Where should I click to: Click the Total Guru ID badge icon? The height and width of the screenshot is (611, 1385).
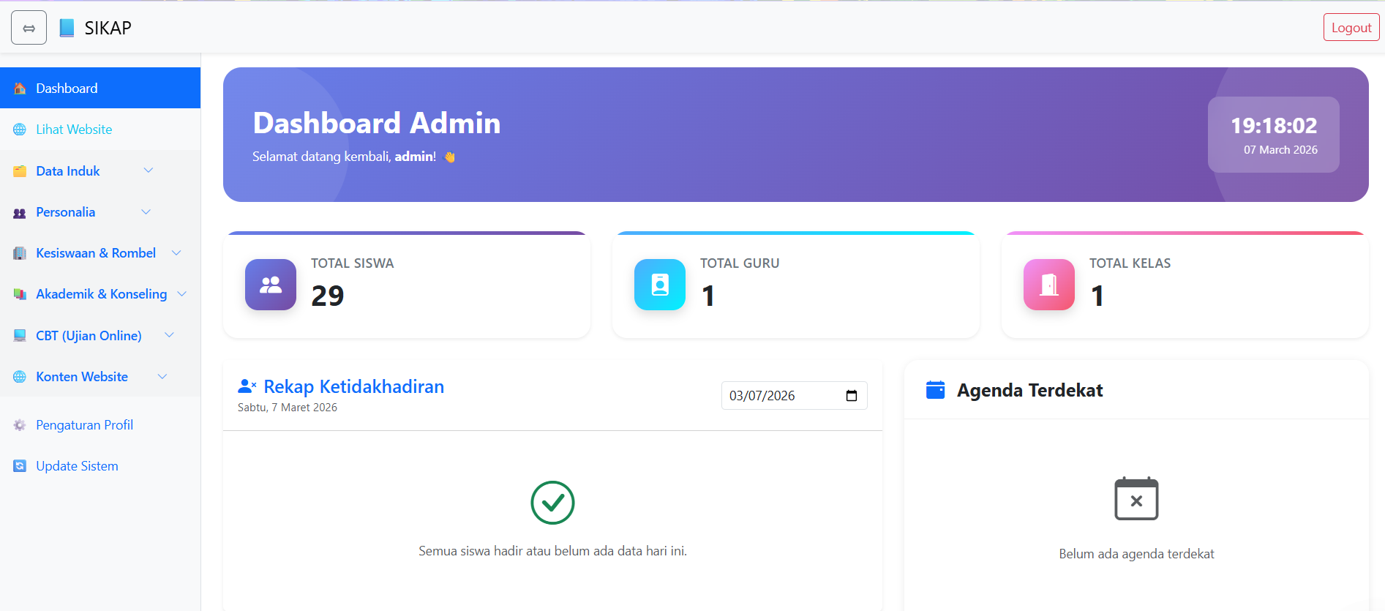click(660, 285)
